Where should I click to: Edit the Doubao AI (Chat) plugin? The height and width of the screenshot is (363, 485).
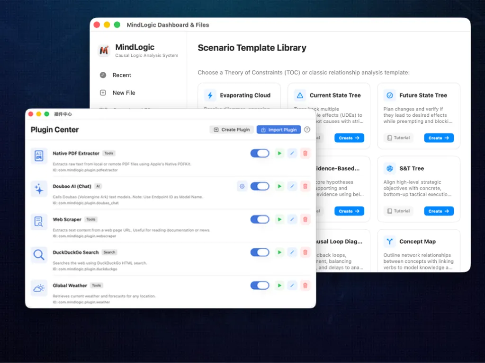[x=292, y=186]
